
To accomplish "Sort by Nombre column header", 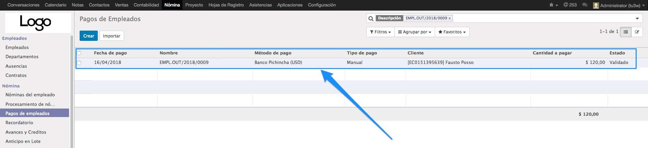I will pyautogui.click(x=168, y=53).
